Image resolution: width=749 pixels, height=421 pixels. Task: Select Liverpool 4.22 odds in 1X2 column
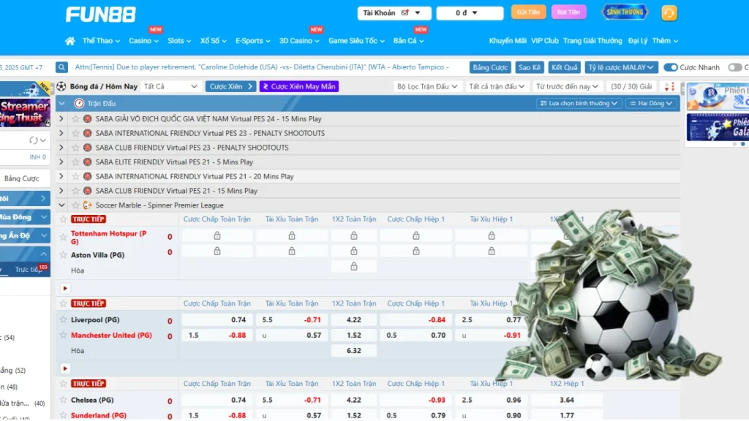point(354,320)
